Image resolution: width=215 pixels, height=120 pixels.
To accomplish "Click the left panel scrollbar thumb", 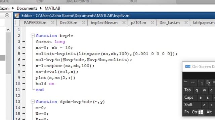I will (x=8, y=53).
